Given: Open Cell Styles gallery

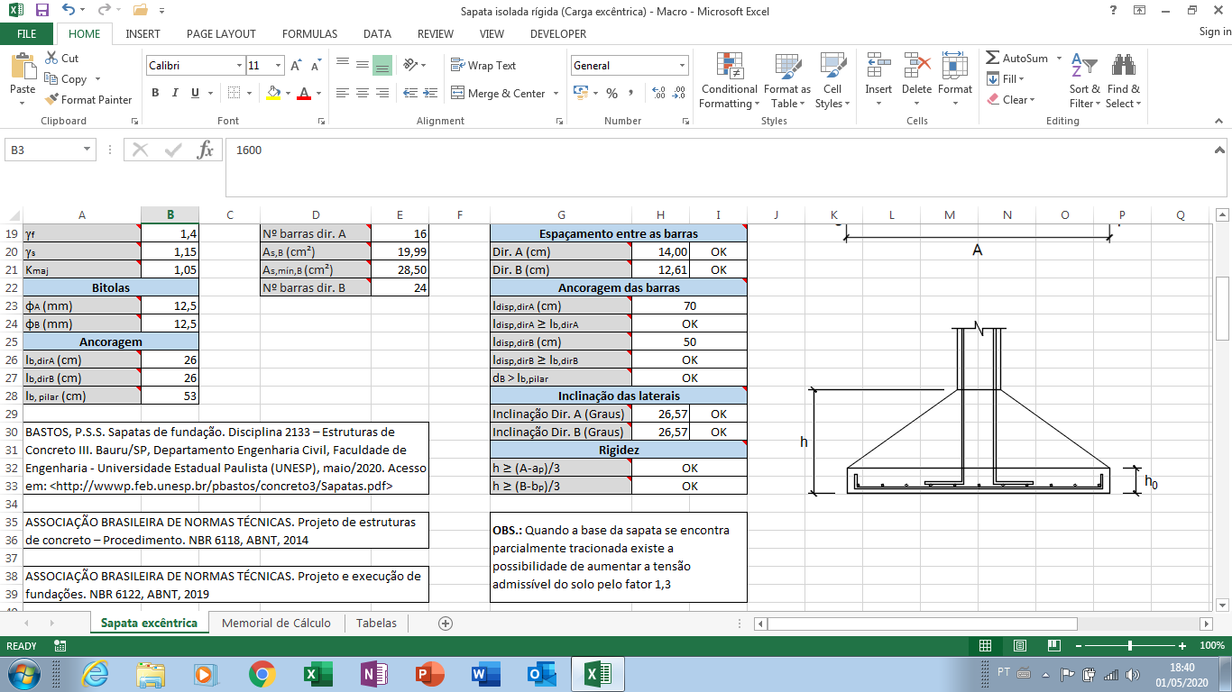Looking at the screenshot, I should [x=832, y=80].
